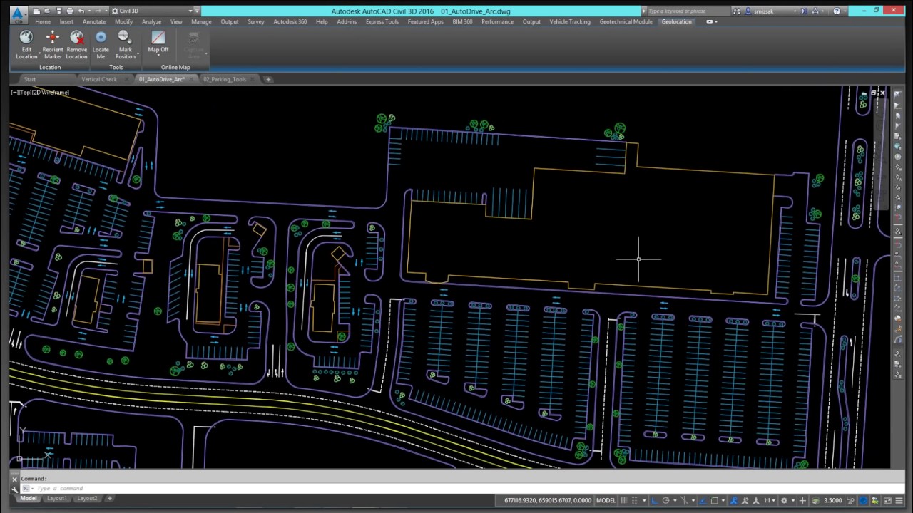The width and height of the screenshot is (913, 513).
Task: Close the command line window with its X
Action: 14,480
